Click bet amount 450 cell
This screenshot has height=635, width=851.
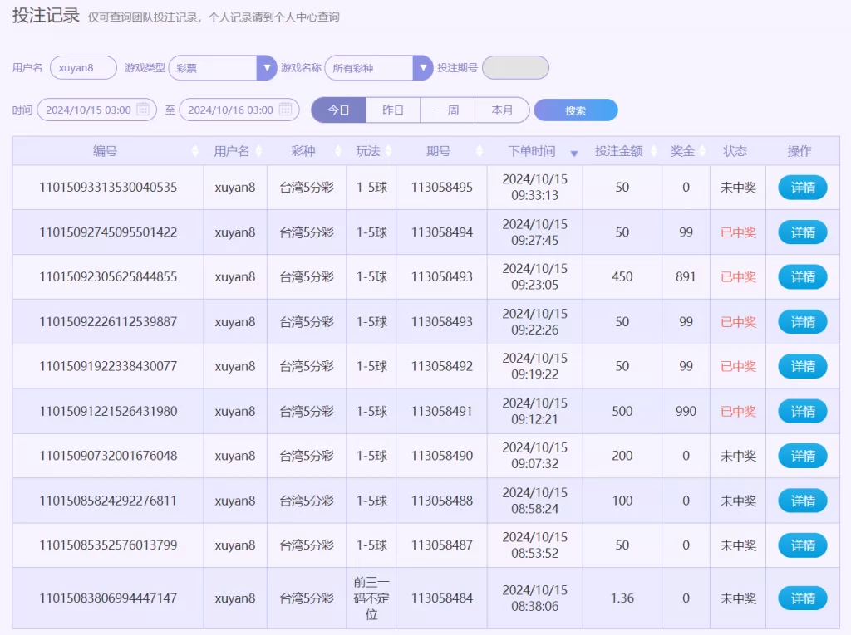click(622, 276)
